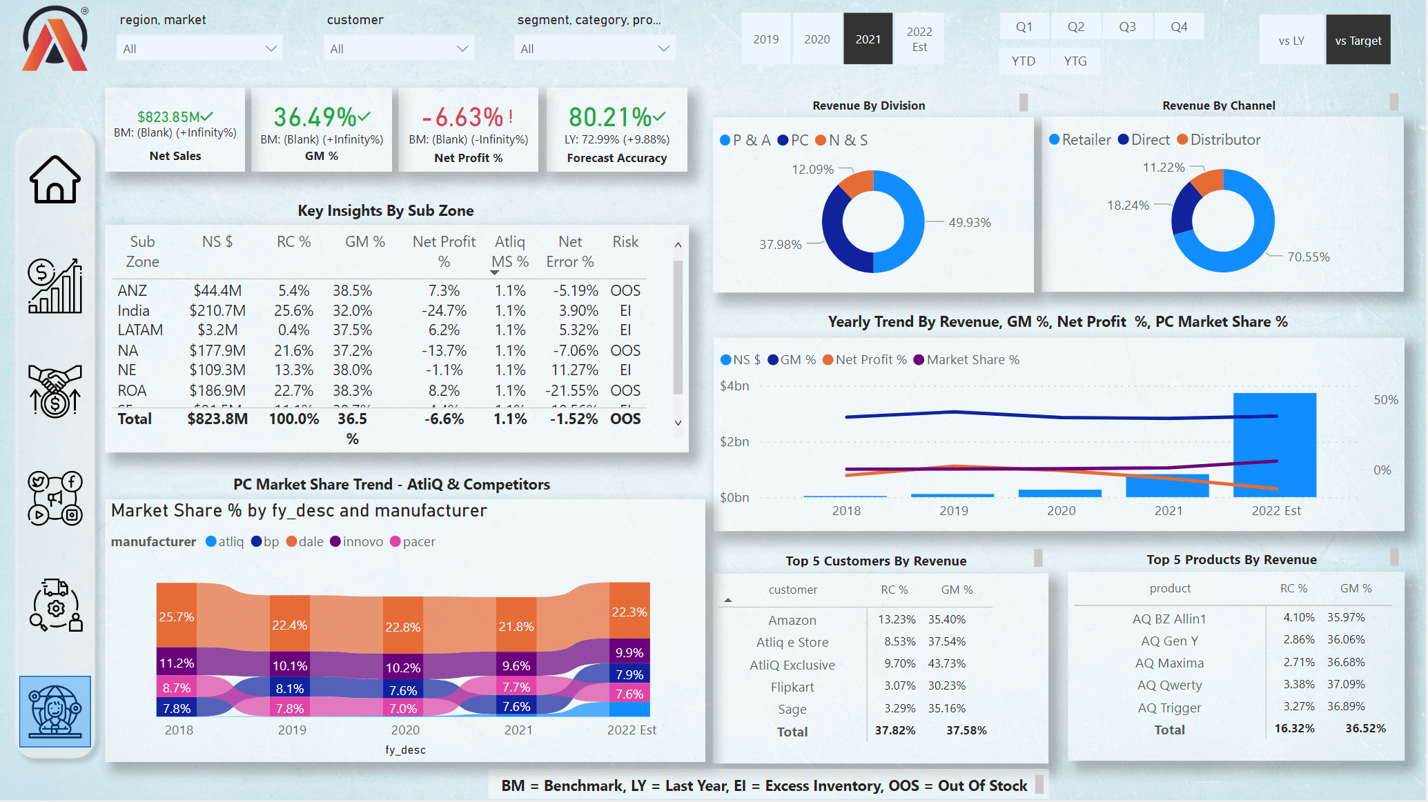Click the YTG button
The height and width of the screenshot is (802, 1428).
pyautogui.click(x=1075, y=61)
